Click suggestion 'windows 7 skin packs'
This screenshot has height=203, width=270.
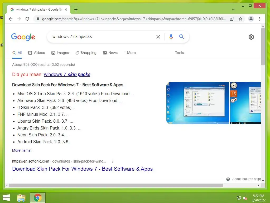pos(67,75)
